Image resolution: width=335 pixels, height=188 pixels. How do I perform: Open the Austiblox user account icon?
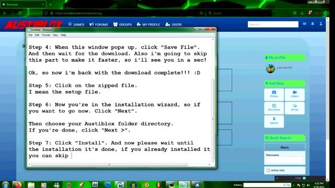(x=321, y=24)
